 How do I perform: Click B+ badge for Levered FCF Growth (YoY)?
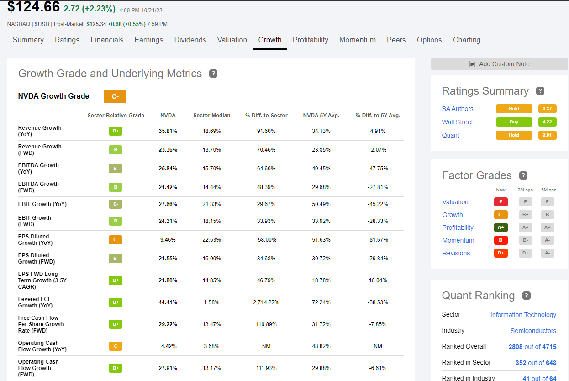(x=116, y=302)
